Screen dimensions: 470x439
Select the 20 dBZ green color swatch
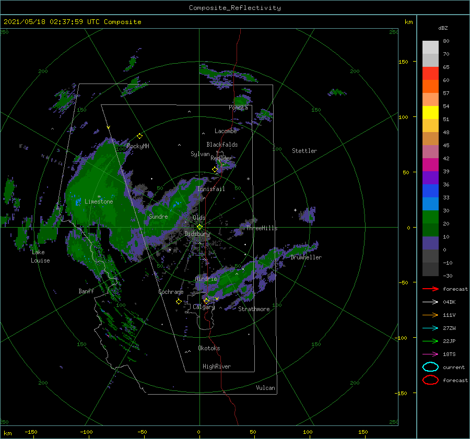click(x=430, y=217)
